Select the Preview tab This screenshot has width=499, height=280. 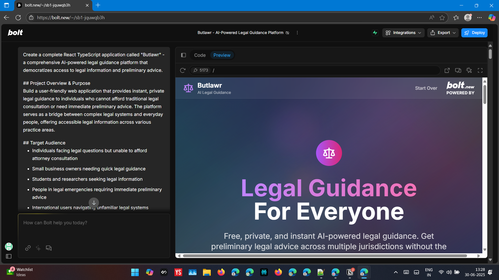222,55
